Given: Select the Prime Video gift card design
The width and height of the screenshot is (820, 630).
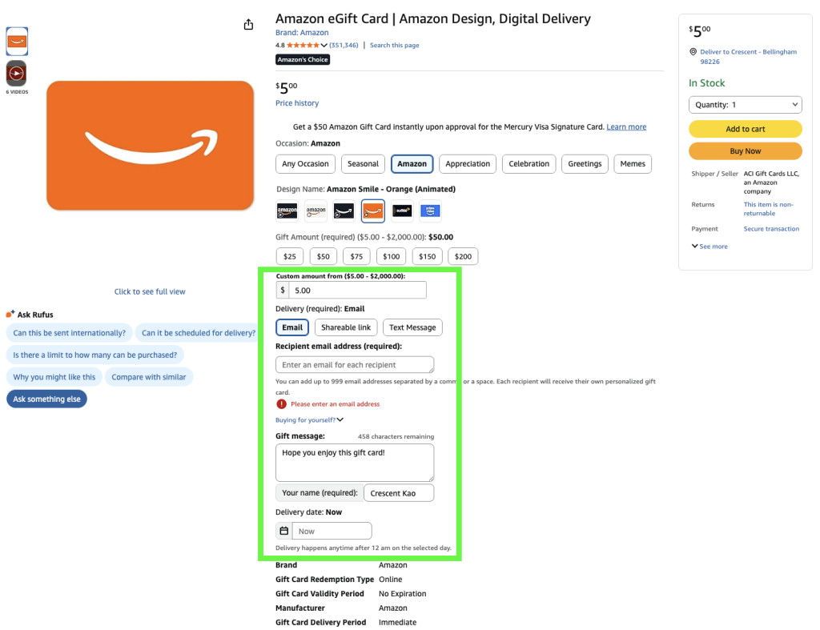Looking at the screenshot, I should point(431,211).
